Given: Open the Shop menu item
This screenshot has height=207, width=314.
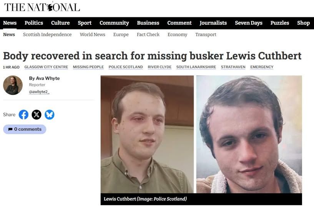Looking at the screenshot, I should [x=303, y=23].
